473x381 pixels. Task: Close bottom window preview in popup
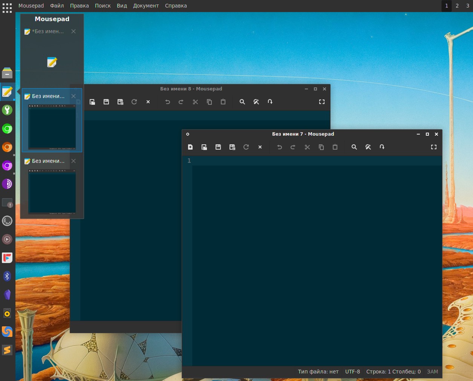click(x=73, y=161)
